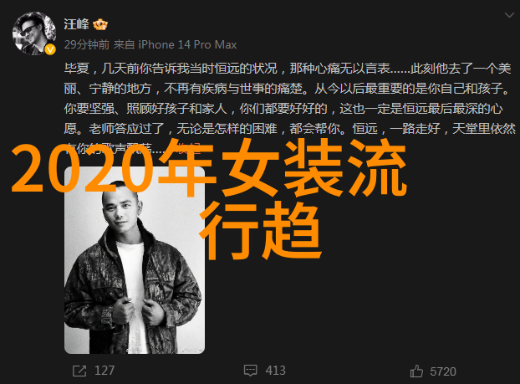
Task: Click the orange V verified badge
Action: point(50,50)
